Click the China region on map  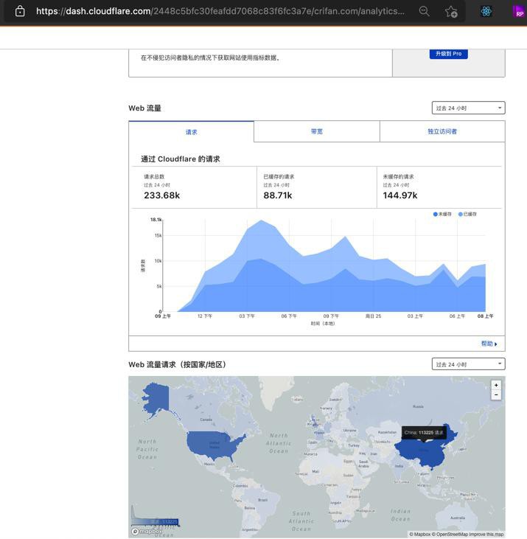[423, 451]
